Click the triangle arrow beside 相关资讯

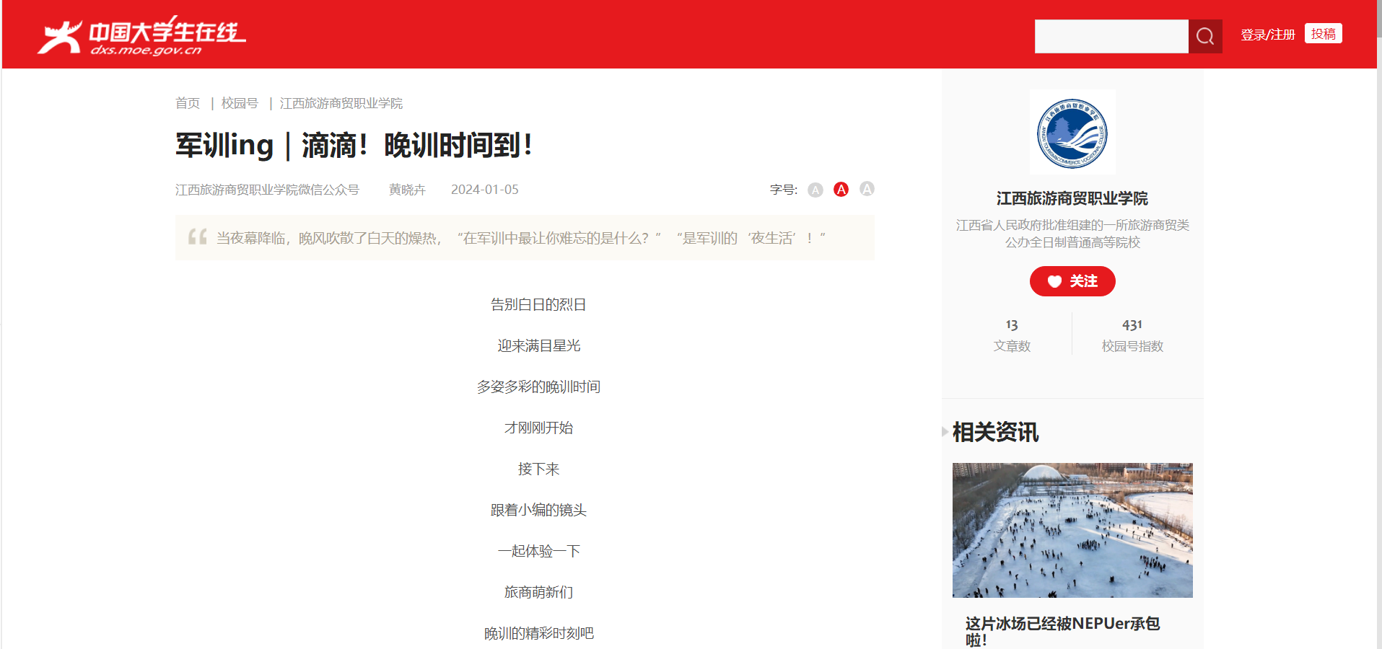coord(945,432)
